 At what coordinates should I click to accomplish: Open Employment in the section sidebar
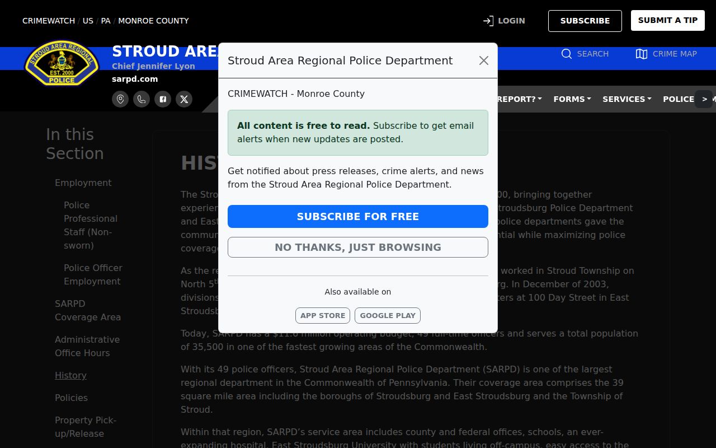[83, 183]
